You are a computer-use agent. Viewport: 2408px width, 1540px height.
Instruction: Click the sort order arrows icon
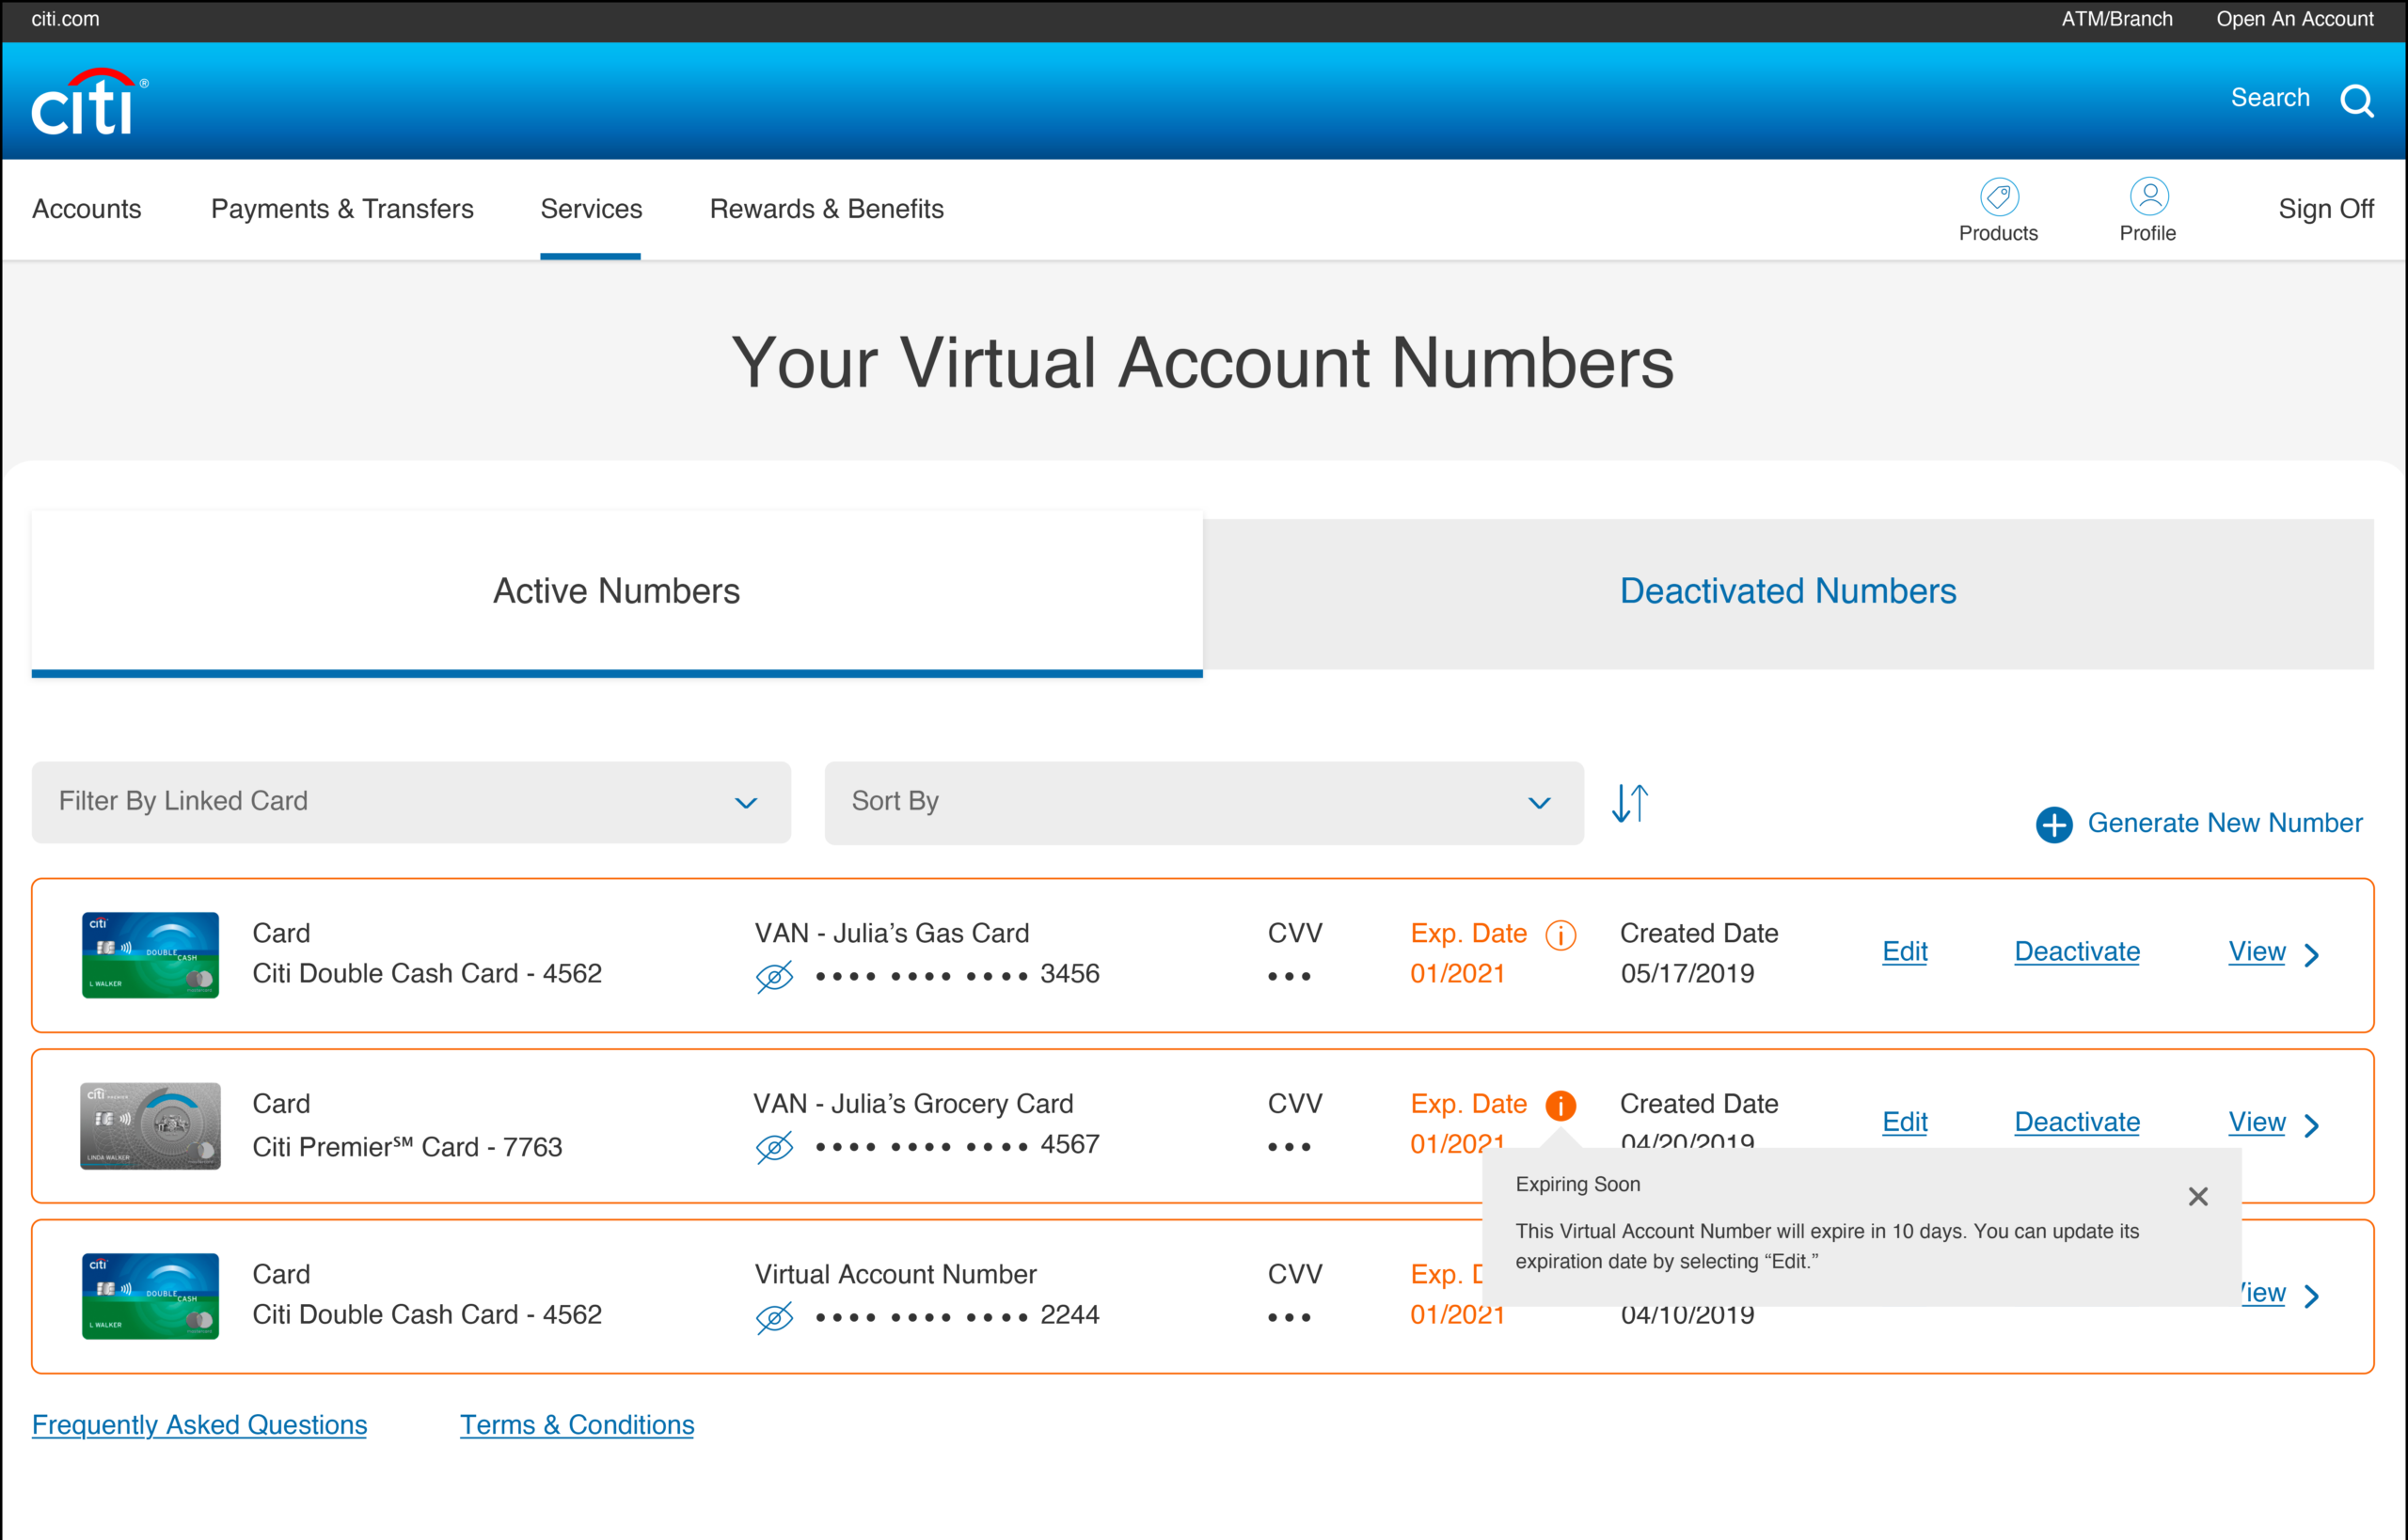tap(1630, 803)
